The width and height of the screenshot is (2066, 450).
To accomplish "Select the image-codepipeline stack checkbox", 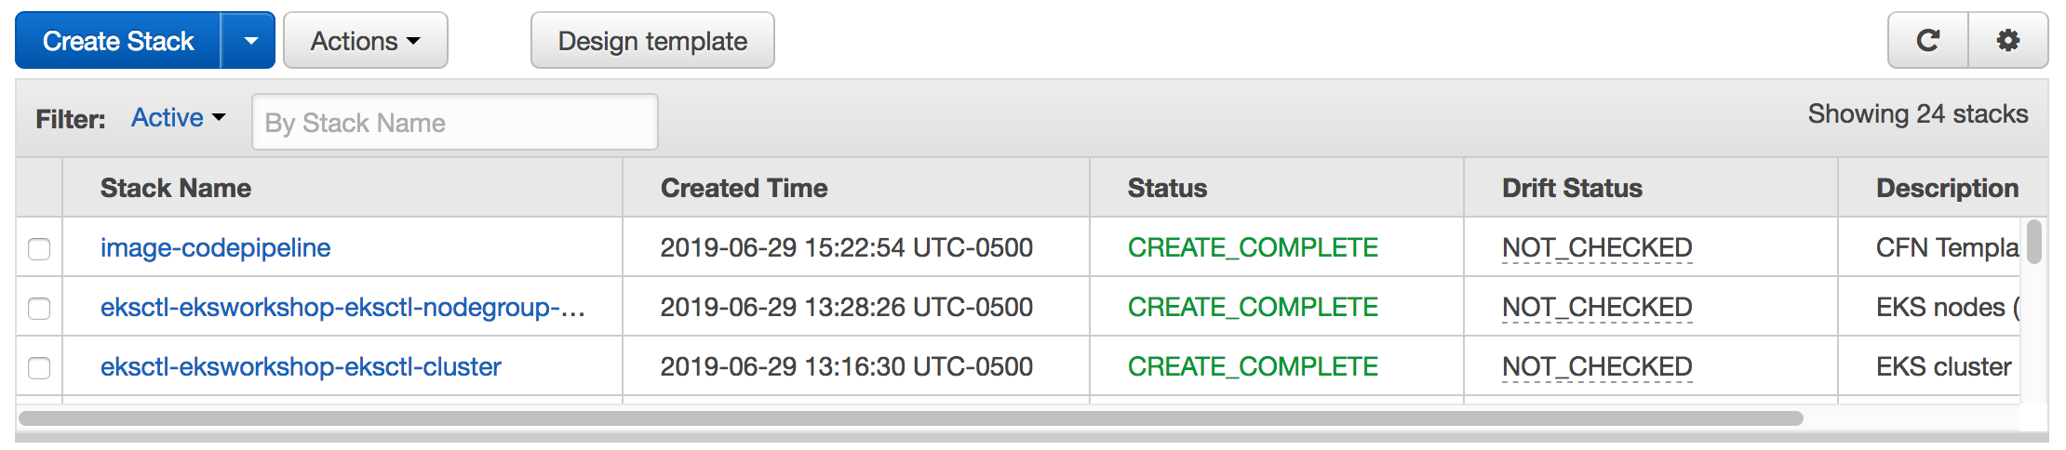I will tap(39, 248).
